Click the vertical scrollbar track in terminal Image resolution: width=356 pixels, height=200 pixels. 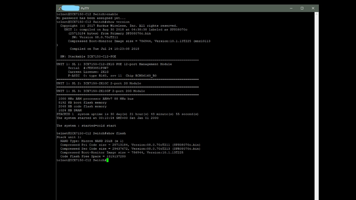(x=316, y=107)
